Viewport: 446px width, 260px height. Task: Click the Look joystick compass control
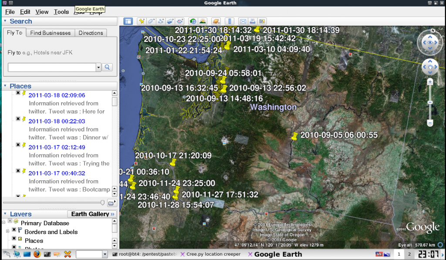(x=430, y=42)
